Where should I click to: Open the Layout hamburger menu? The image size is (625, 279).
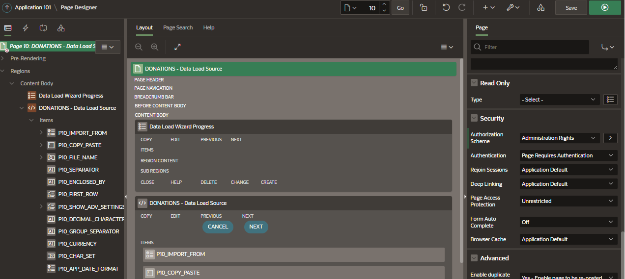[x=447, y=47]
